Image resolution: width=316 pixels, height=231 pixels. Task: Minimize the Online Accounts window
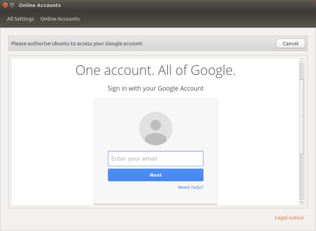coord(12,5)
